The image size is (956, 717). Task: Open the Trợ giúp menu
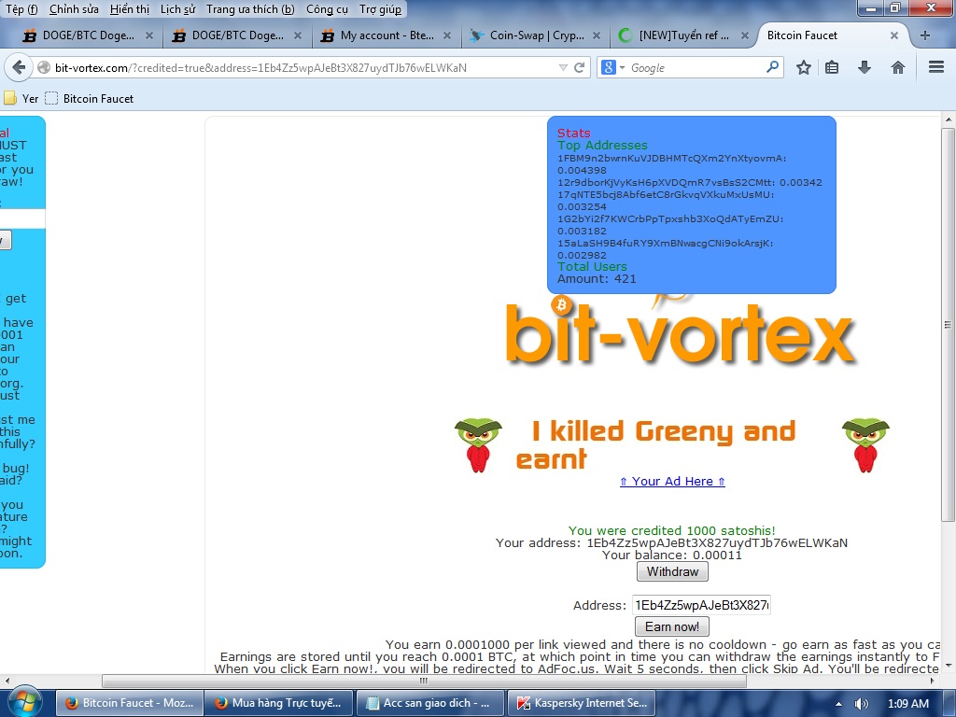[381, 9]
